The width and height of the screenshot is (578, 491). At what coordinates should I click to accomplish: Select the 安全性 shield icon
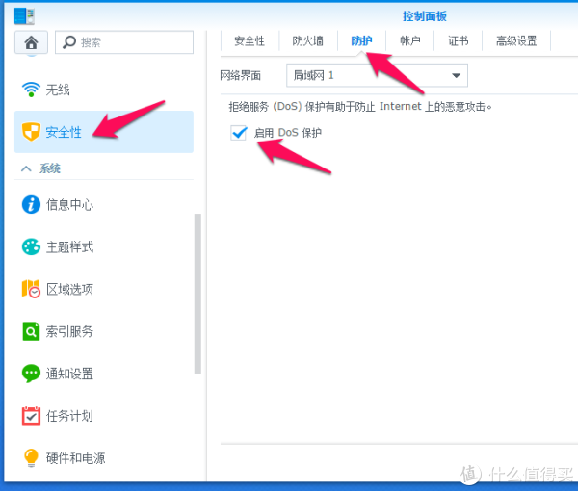click(31, 132)
